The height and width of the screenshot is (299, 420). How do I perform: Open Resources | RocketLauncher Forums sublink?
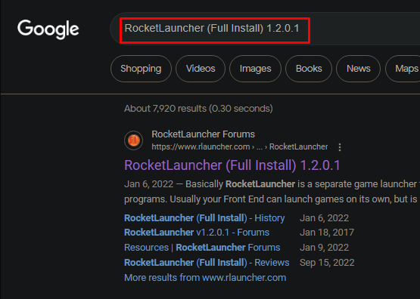pos(202,248)
